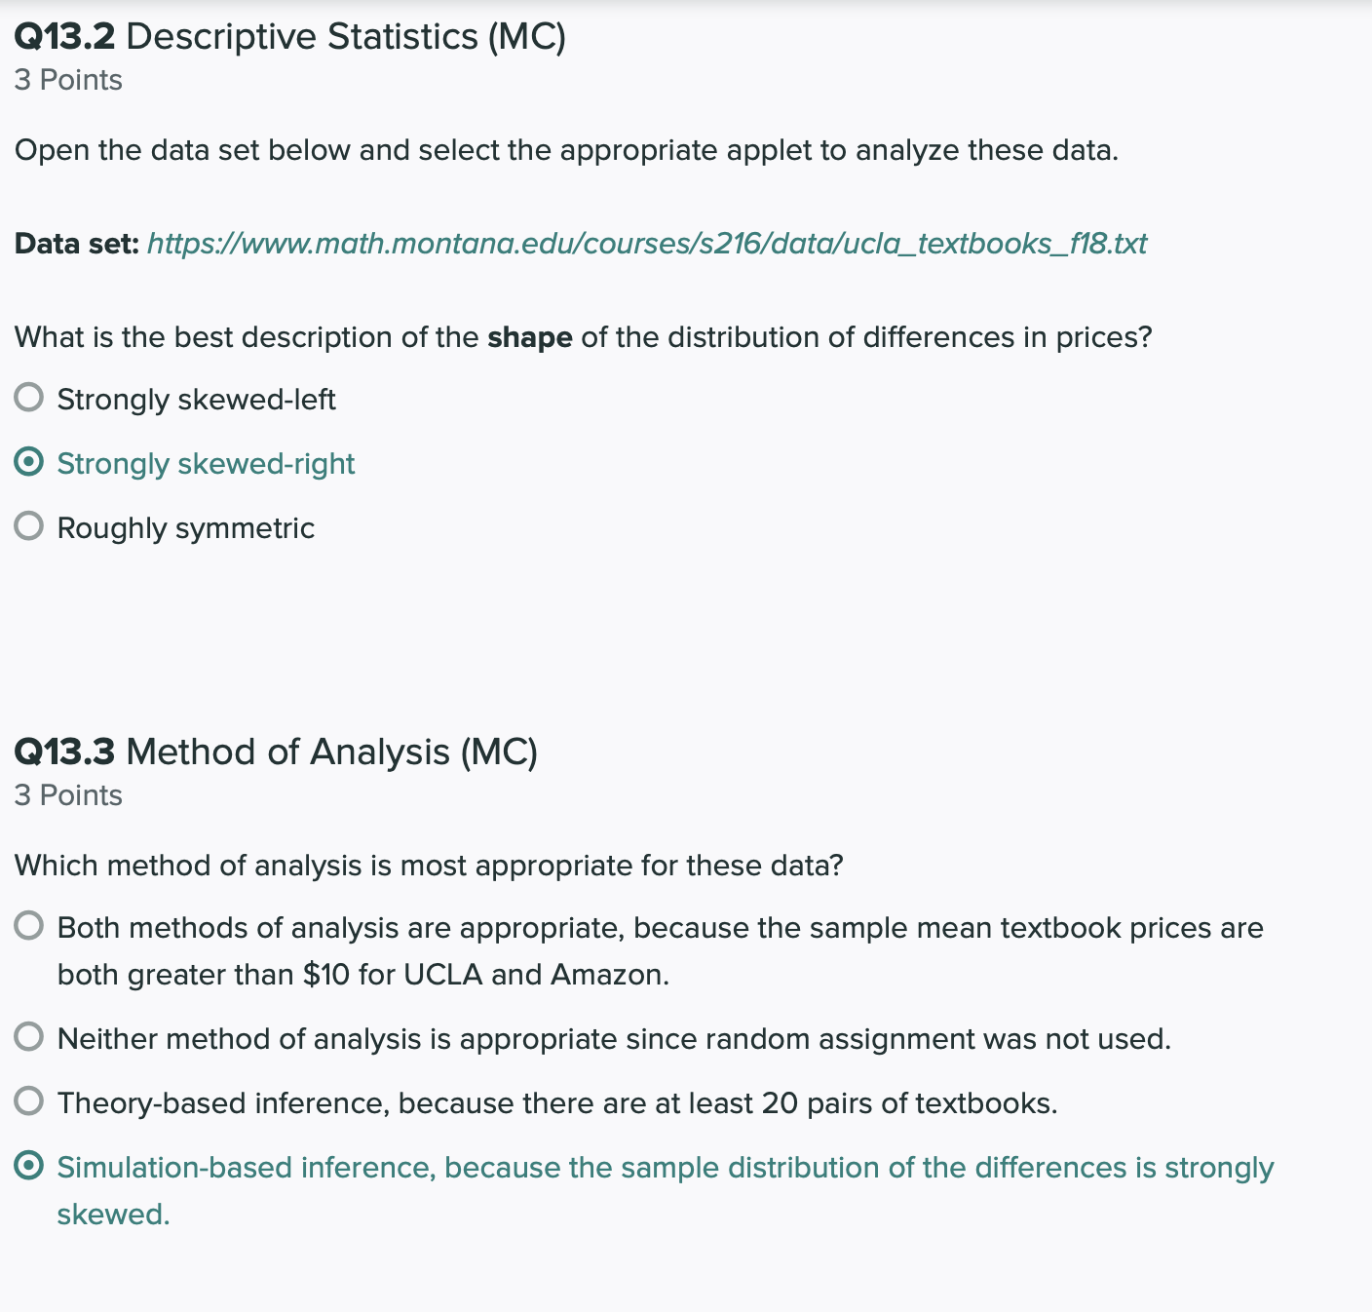1372x1312 pixels.
Task: Click the "Open the data set below" instruction text
Action: 566,150
